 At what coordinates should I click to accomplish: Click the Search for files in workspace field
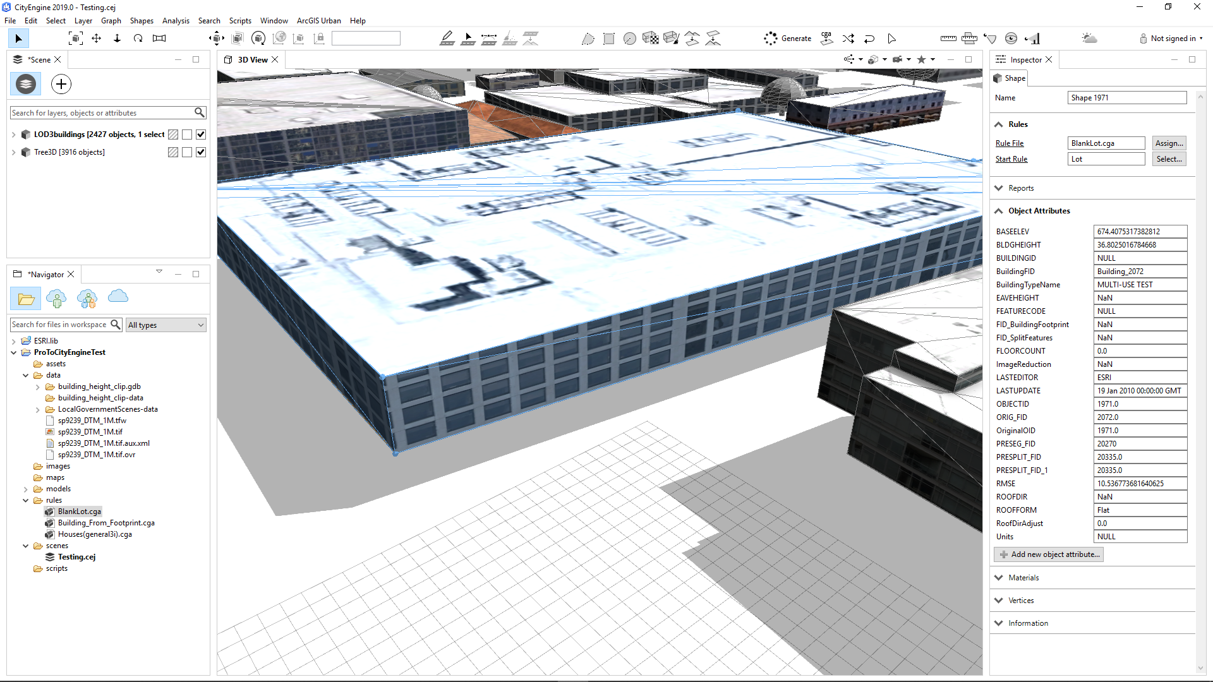click(x=60, y=325)
